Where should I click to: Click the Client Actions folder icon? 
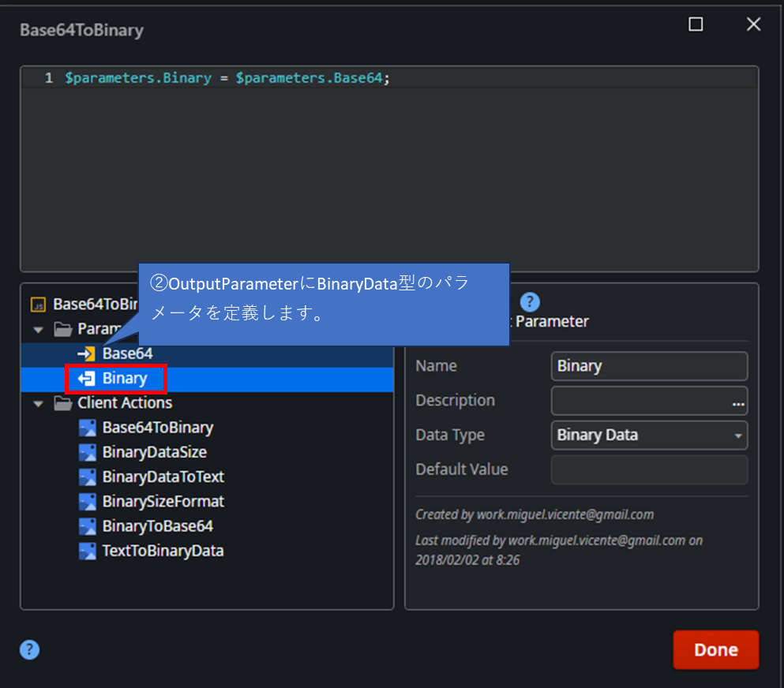pos(63,402)
